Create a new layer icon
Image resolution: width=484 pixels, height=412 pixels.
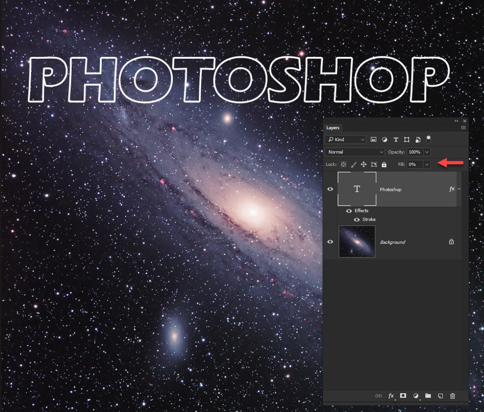[x=440, y=396]
